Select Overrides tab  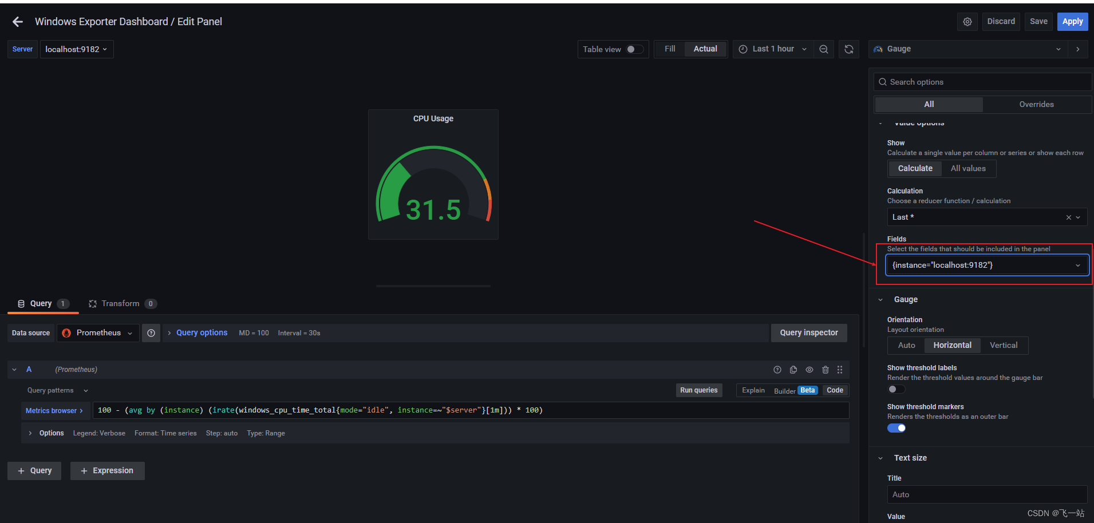[x=1036, y=104]
